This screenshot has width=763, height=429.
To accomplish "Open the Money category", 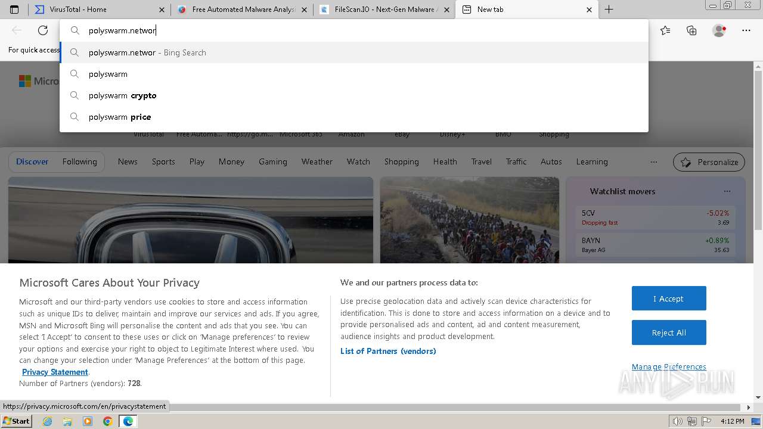I will 231,161.
